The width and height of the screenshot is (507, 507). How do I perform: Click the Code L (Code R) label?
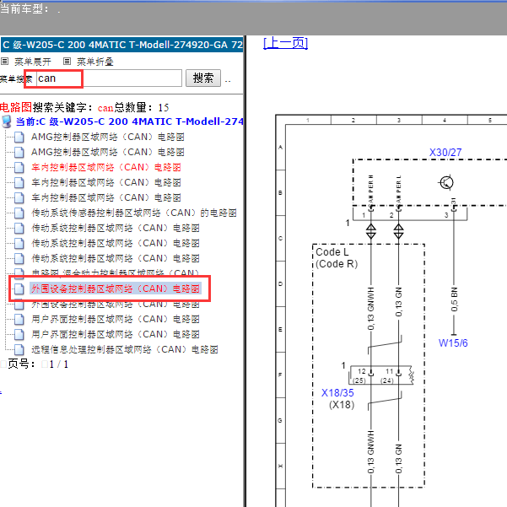(337, 258)
